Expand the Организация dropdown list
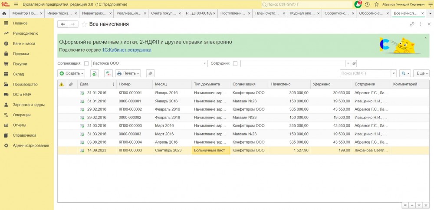This screenshot has width=434, height=210. [x=205, y=63]
